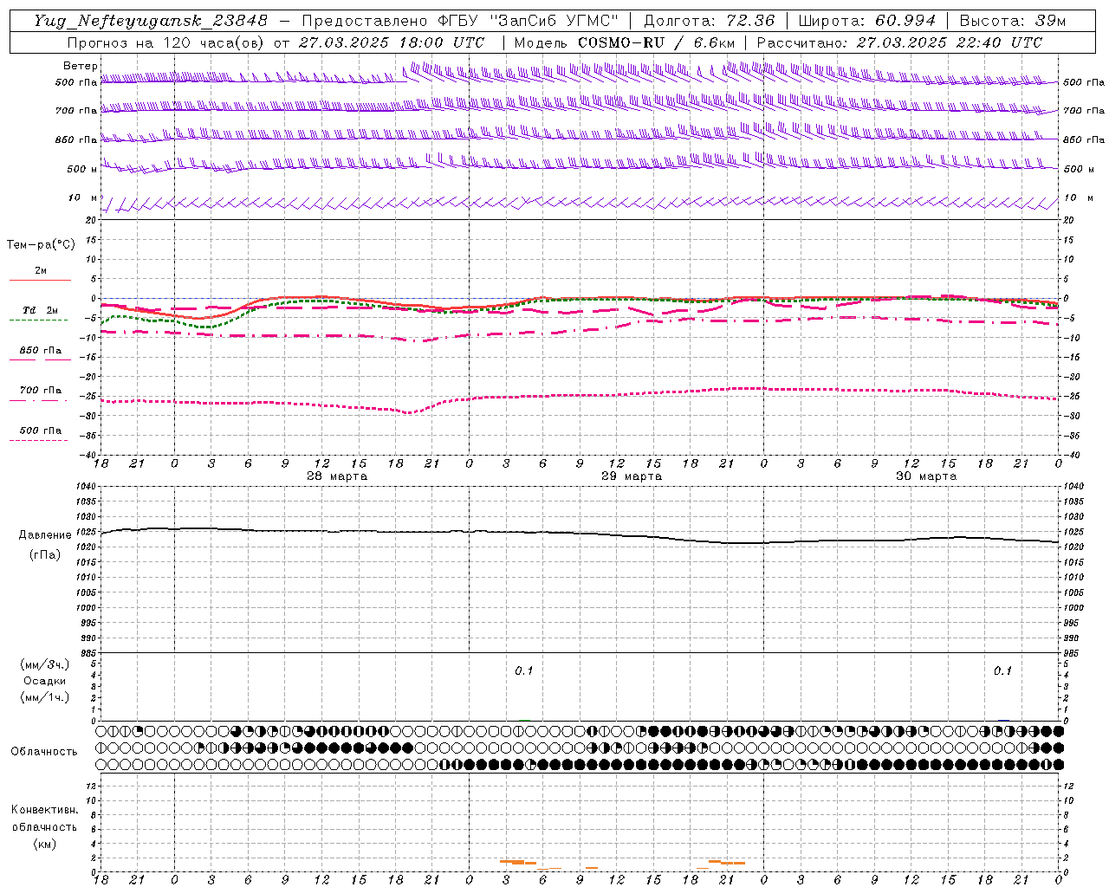The height and width of the screenshot is (887, 1109).
Task: Click the orange convective bar near 29 марта 21h
Action: pyautogui.click(x=727, y=862)
